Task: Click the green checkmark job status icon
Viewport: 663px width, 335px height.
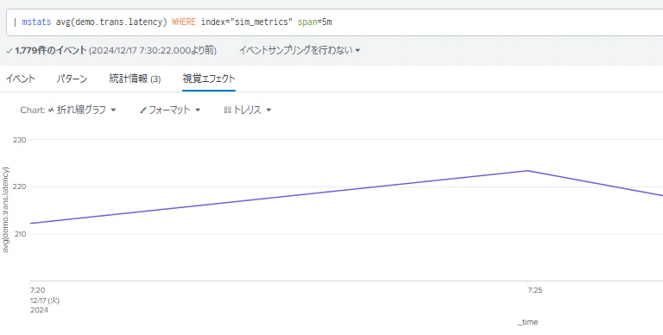Action: [9, 51]
